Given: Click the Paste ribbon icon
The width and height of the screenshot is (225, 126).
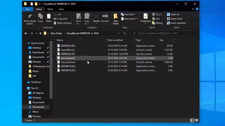Looking at the screenshot, I should (49, 16).
